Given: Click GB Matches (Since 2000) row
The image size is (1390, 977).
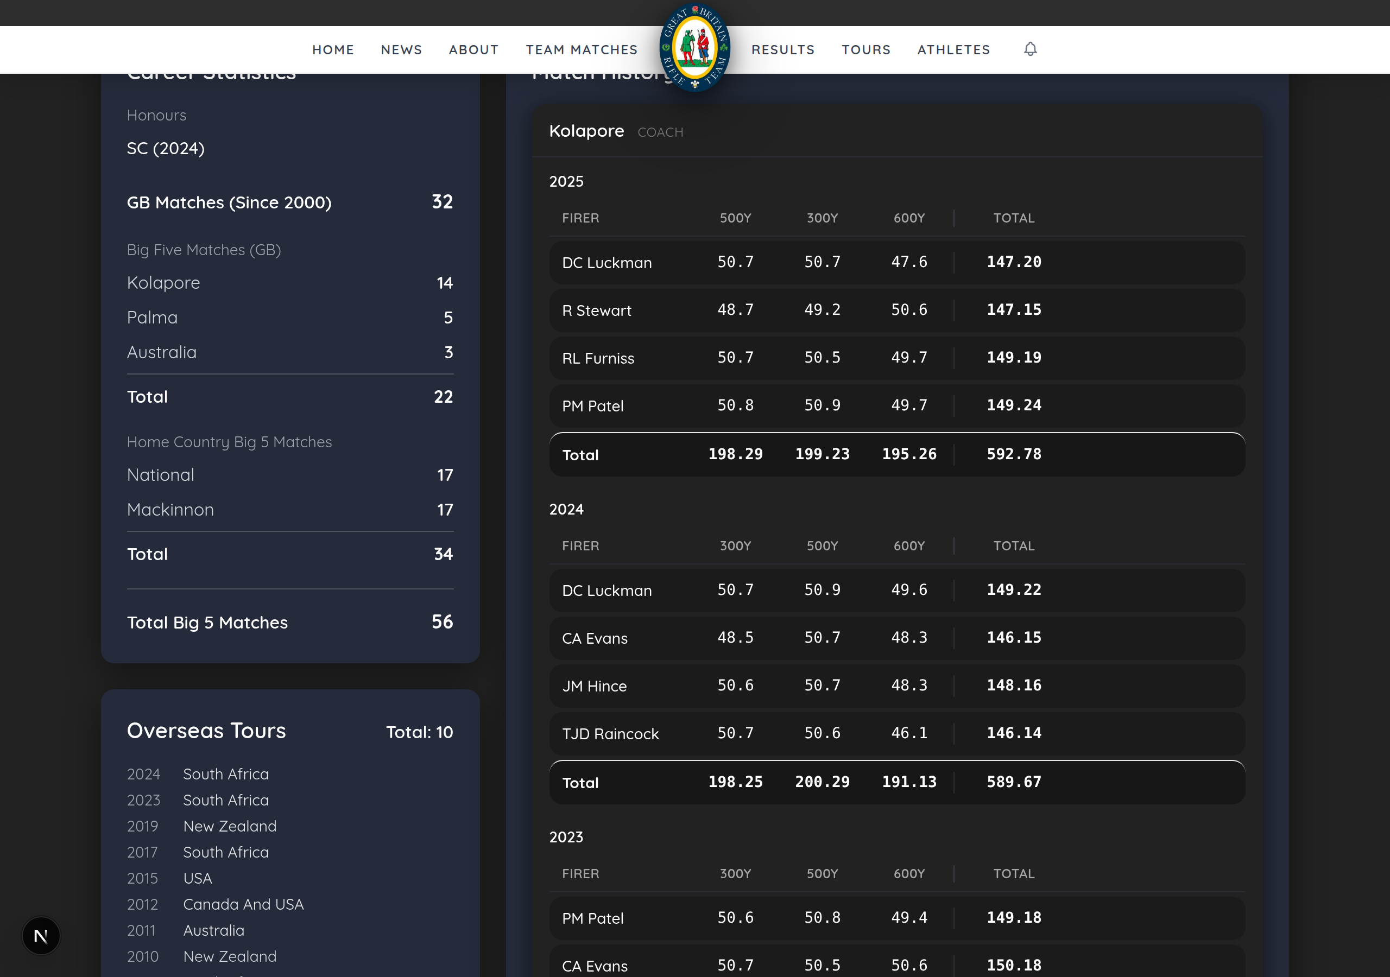Looking at the screenshot, I should 290,202.
